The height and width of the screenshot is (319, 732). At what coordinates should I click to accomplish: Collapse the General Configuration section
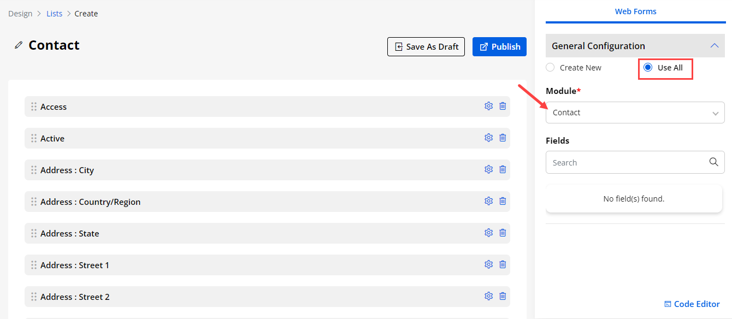tap(714, 46)
